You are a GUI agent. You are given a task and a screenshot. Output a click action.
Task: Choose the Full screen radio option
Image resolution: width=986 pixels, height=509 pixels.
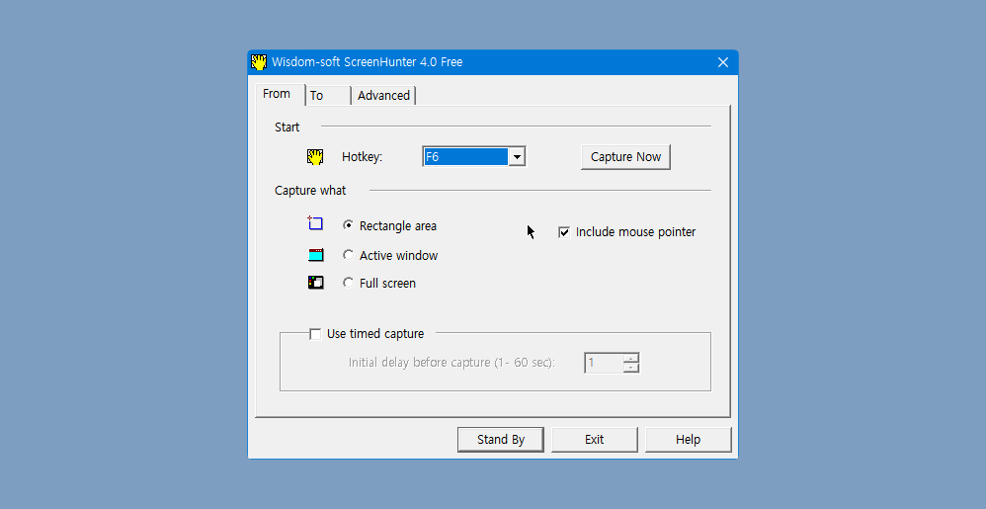point(348,283)
